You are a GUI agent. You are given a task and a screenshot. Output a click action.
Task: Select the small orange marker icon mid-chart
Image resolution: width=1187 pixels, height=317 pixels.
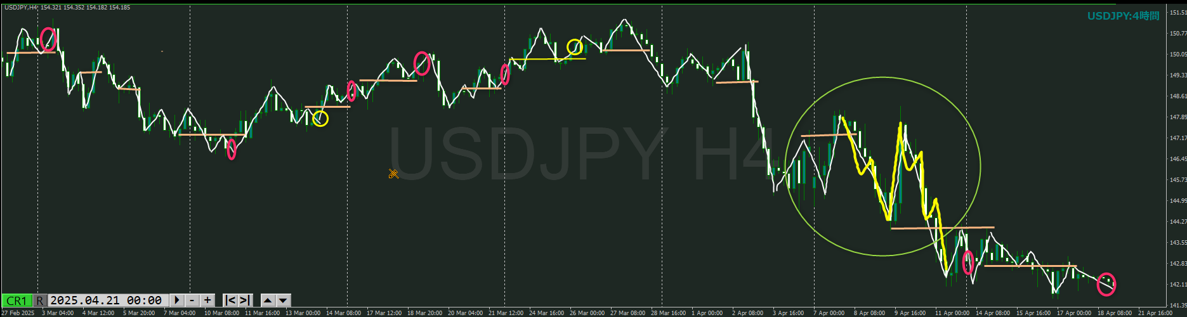393,174
